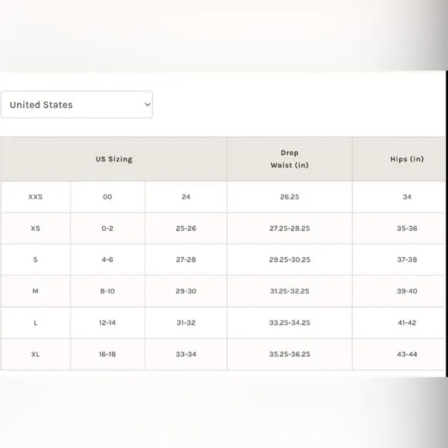The width and height of the screenshot is (448, 448).
Task: Select the 43-44 hips cell
Action: 407,355
